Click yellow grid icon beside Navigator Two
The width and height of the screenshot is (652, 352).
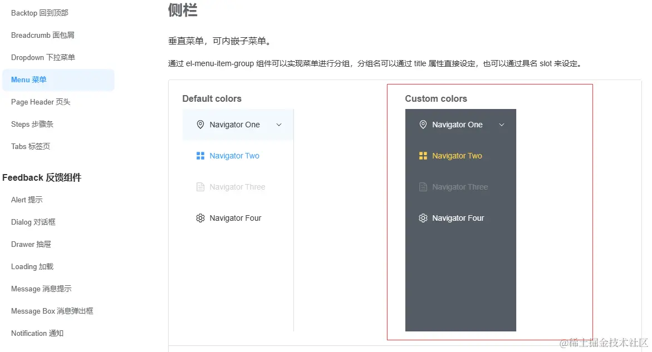[x=423, y=156]
